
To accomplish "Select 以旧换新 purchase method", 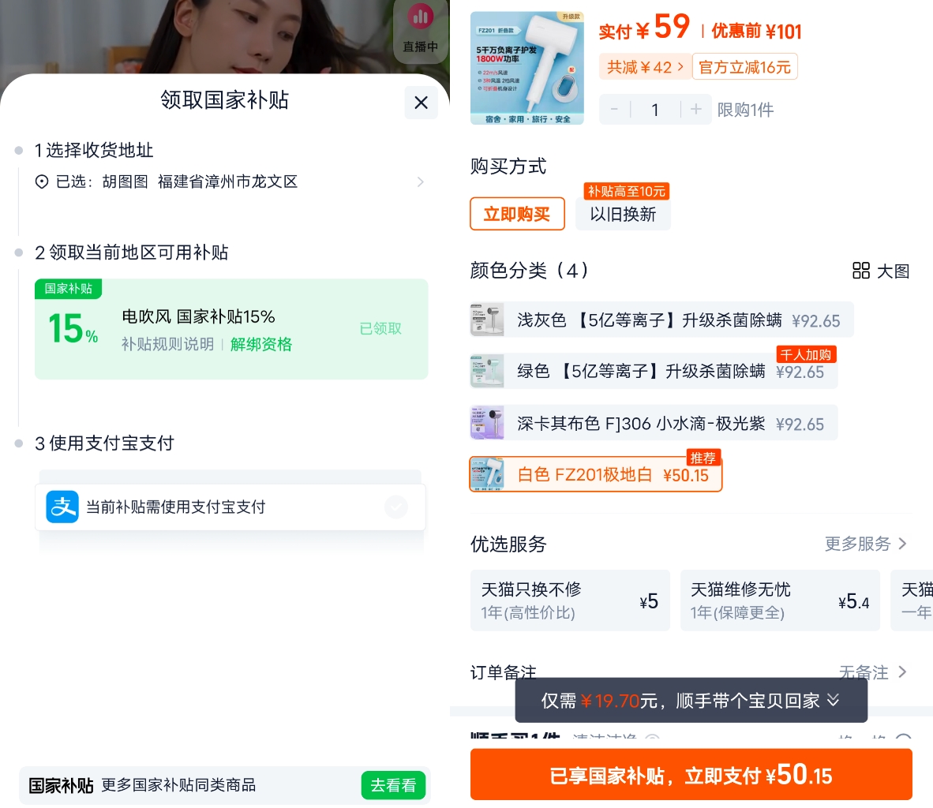I will [x=623, y=214].
